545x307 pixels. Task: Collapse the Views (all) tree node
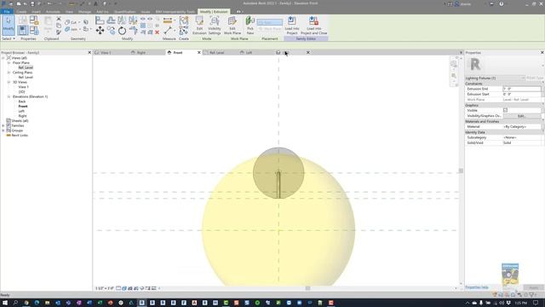click(3, 58)
